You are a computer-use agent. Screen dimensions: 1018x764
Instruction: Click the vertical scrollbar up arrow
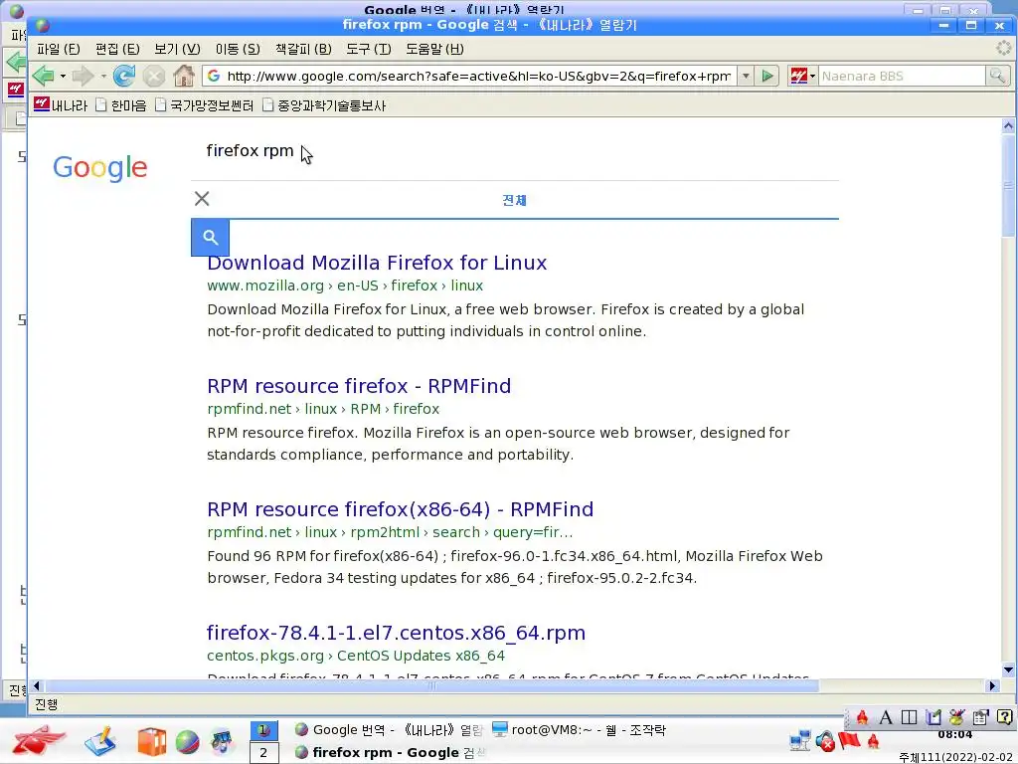click(1008, 126)
